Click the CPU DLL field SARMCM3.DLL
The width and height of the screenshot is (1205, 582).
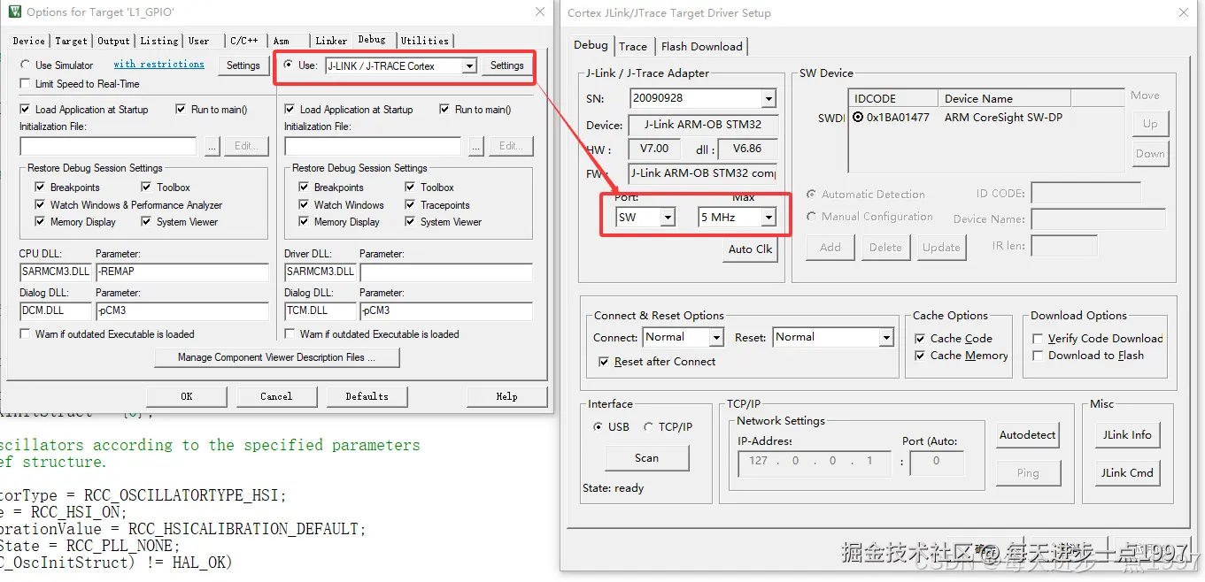(56, 272)
